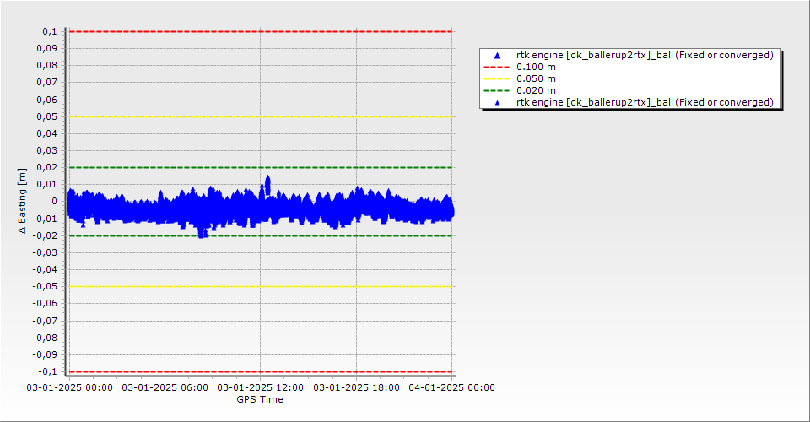The image size is (810, 422).
Task: Click the "03-01-2025 18:00" time label
Action: coord(356,387)
